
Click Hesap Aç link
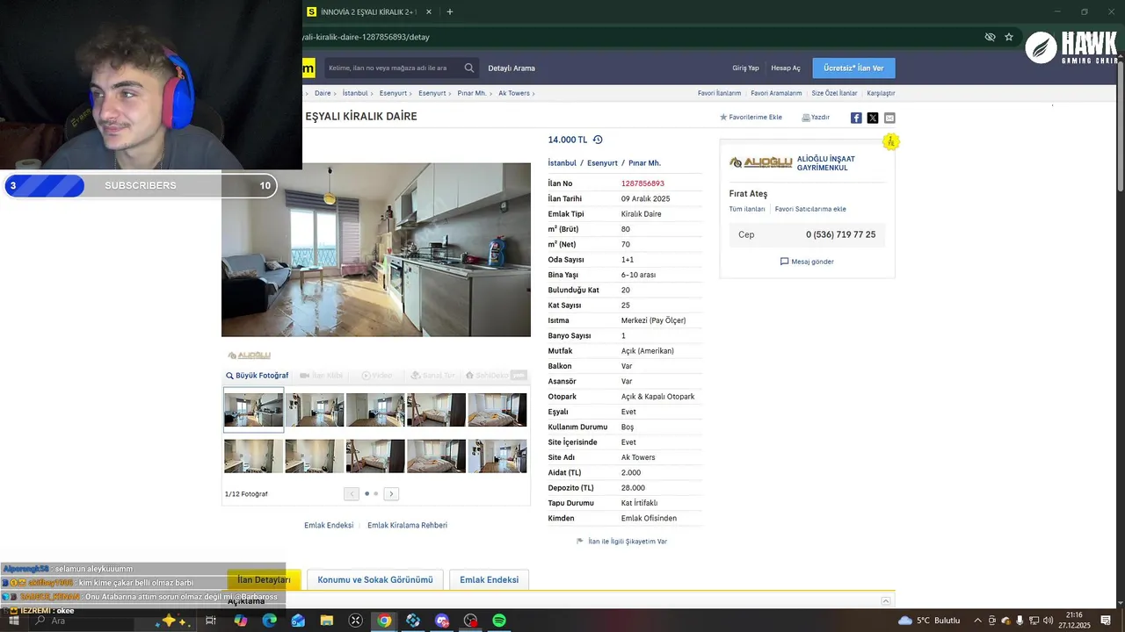[x=786, y=68]
